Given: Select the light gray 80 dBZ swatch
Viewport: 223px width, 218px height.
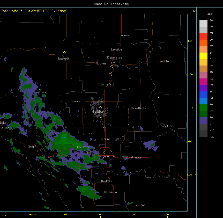Looking at the screenshot, I should click(203, 23).
